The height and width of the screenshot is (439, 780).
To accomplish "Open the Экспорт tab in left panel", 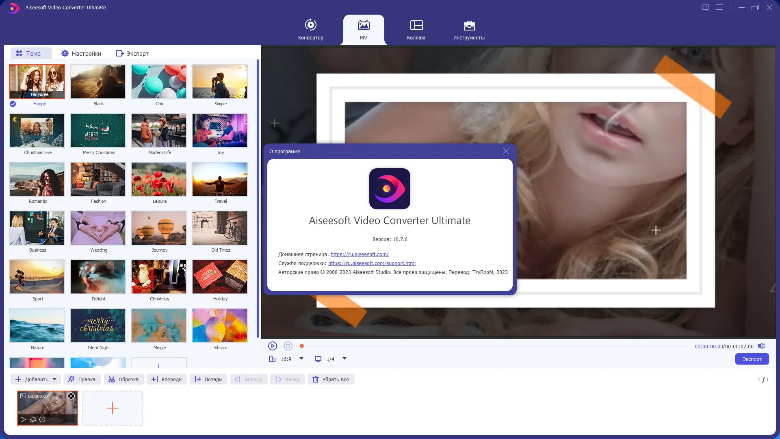I will (x=132, y=53).
